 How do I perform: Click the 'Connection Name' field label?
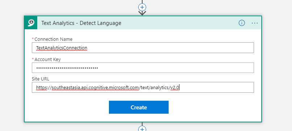coord(54,39)
